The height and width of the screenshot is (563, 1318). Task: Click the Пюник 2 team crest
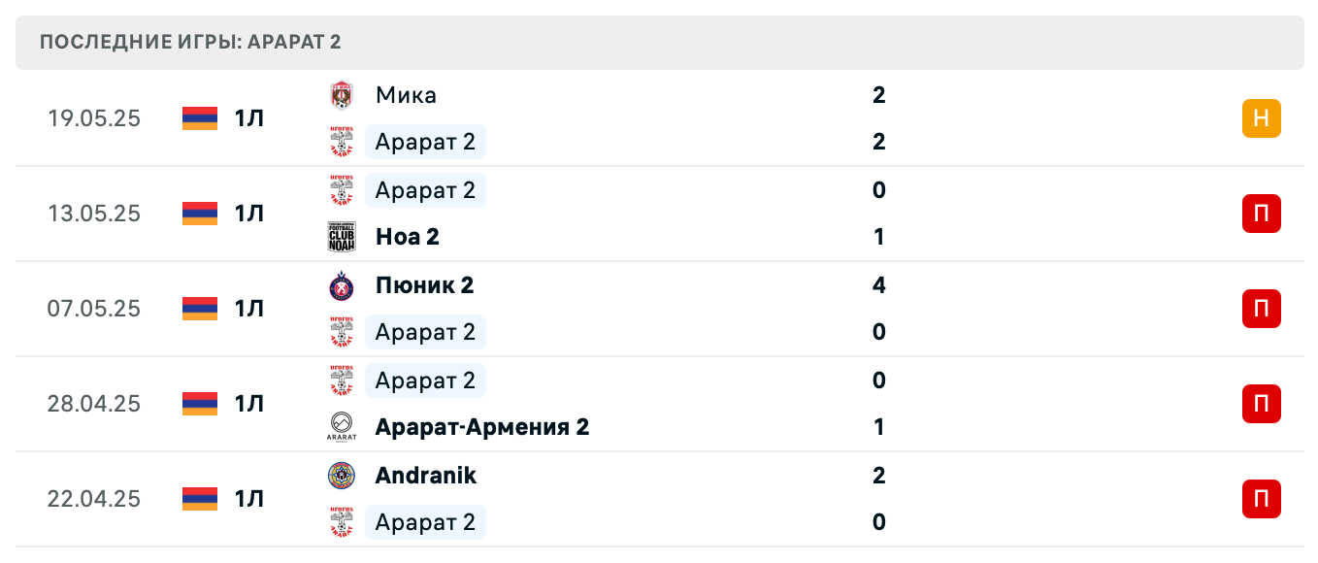tap(342, 285)
